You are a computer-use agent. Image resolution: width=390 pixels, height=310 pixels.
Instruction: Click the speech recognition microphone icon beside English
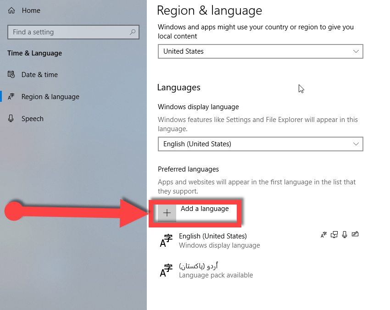(345, 235)
